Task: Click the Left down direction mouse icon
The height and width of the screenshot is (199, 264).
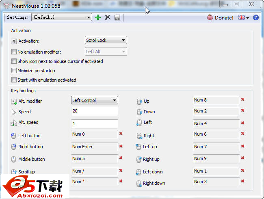Action: click(x=138, y=172)
